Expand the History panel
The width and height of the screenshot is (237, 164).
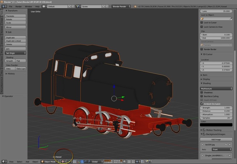coord(6,73)
